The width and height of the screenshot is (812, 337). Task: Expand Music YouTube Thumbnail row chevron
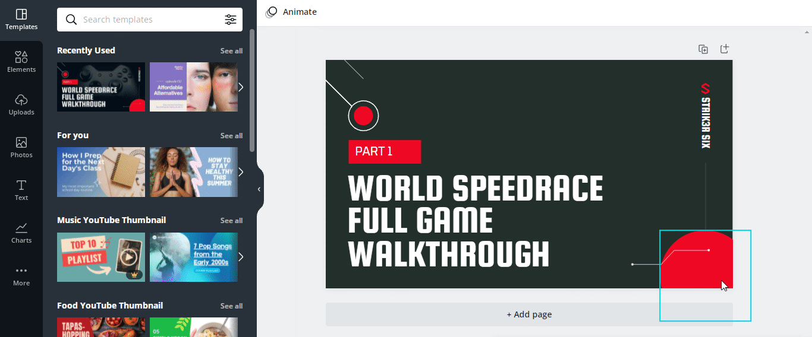point(241,257)
